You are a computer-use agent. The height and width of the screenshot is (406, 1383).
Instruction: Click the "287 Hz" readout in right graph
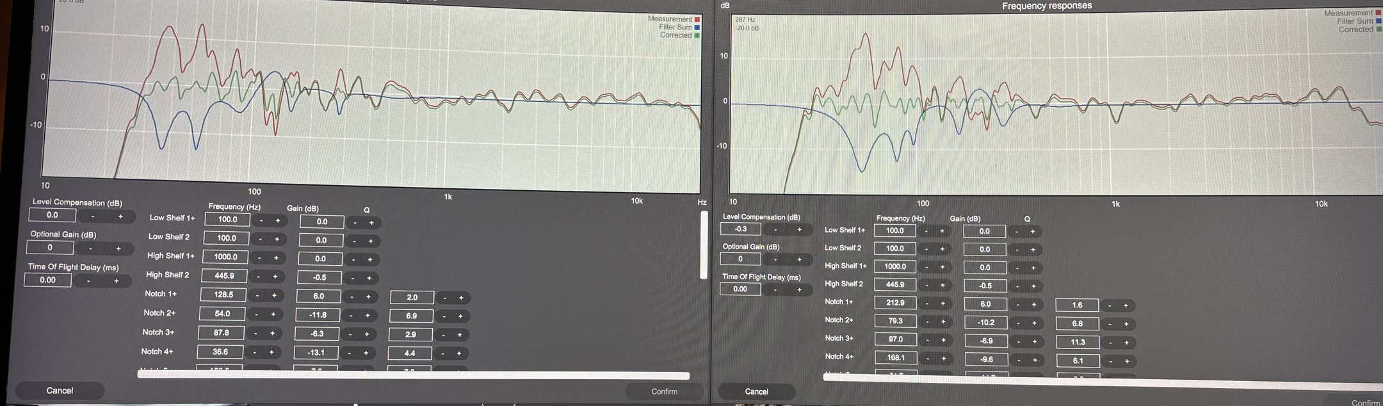745,20
